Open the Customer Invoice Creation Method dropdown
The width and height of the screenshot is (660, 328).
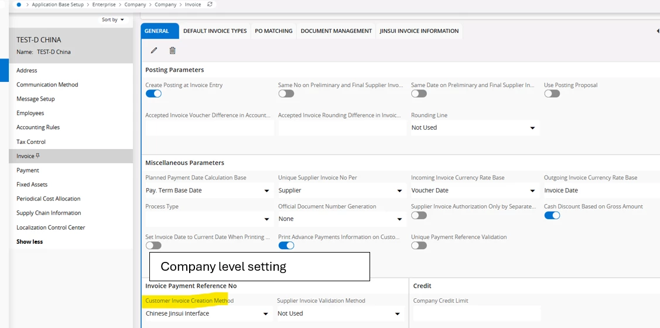(x=207, y=313)
